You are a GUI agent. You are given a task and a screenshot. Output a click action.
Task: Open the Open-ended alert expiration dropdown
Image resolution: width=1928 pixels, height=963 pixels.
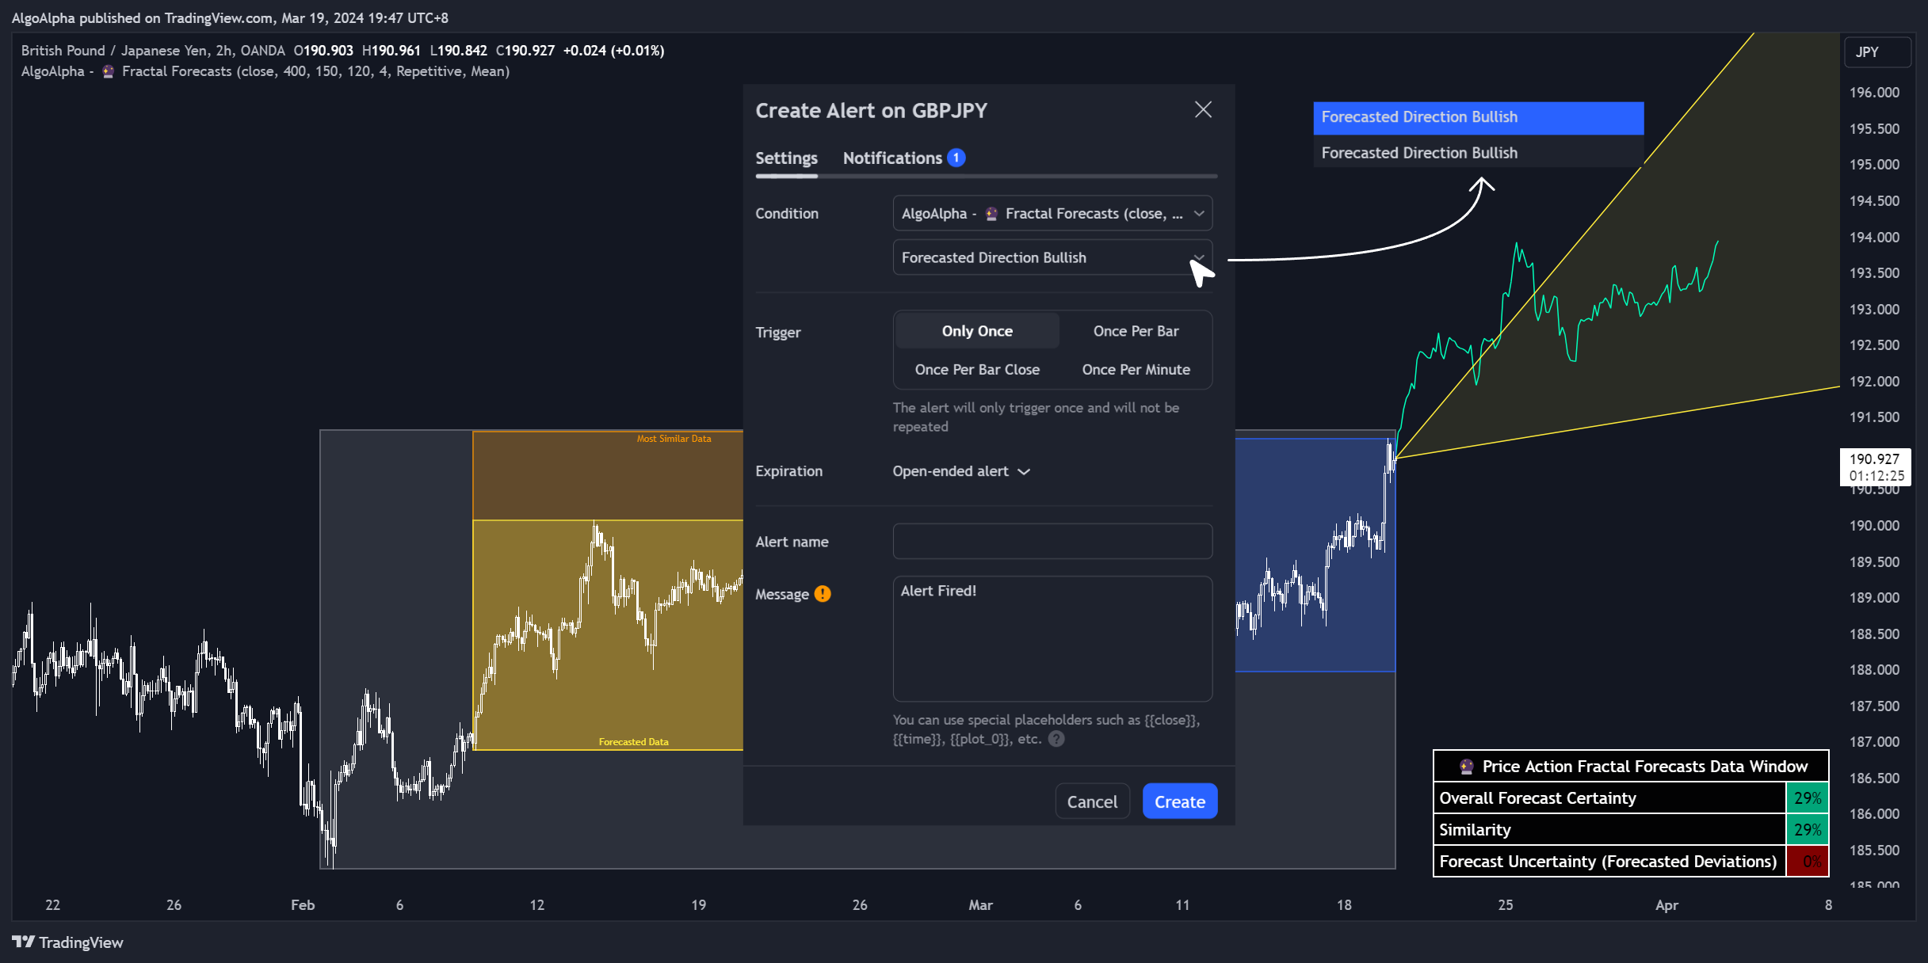tap(961, 471)
